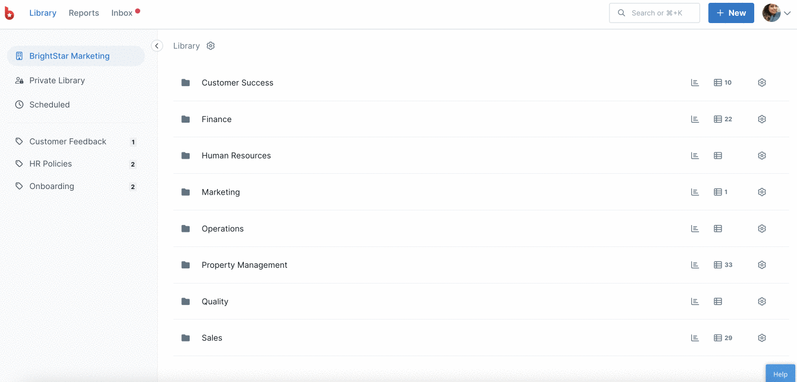Open the Inbox tab
The width and height of the screenshot is (797, 382).
[x=122, y=13]
